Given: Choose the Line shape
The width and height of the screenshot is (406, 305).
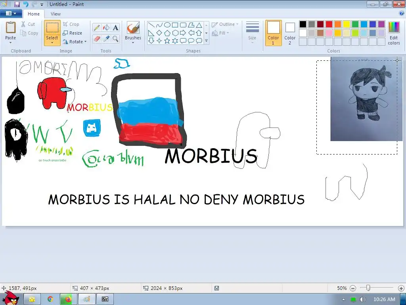Looking at the screenshot, I should pos(151,25).
